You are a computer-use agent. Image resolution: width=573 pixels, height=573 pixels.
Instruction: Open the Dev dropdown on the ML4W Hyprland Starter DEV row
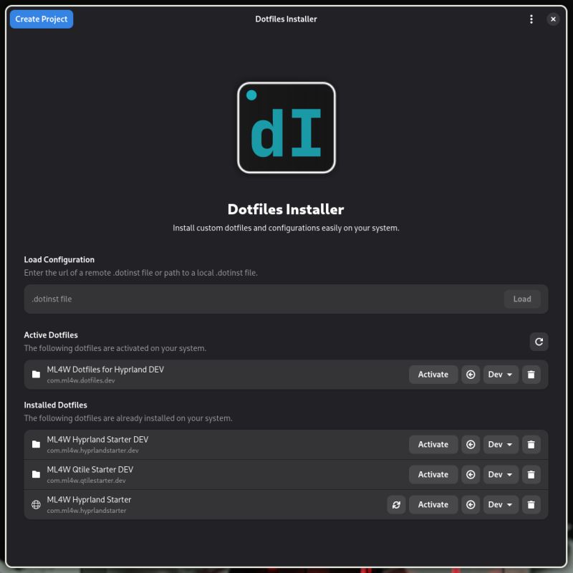point(501,444)
